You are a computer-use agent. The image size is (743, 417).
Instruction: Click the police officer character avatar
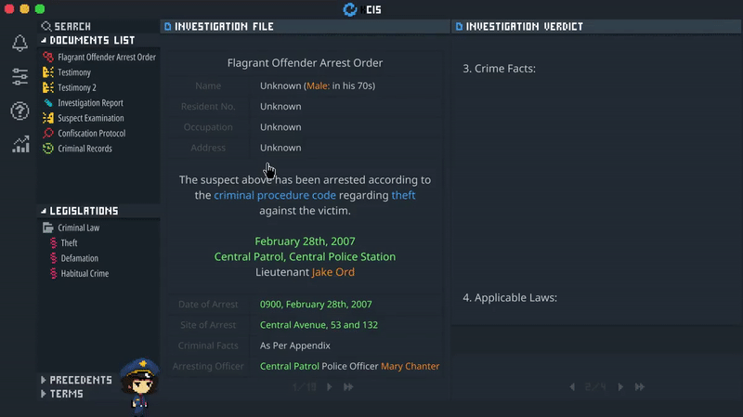(141, 383)
